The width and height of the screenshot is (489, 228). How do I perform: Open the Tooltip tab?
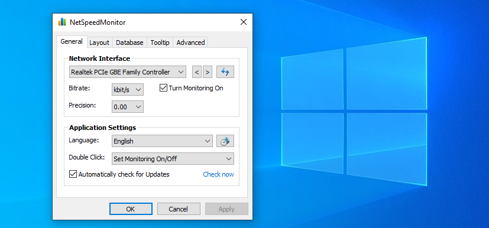click(160, 43)
